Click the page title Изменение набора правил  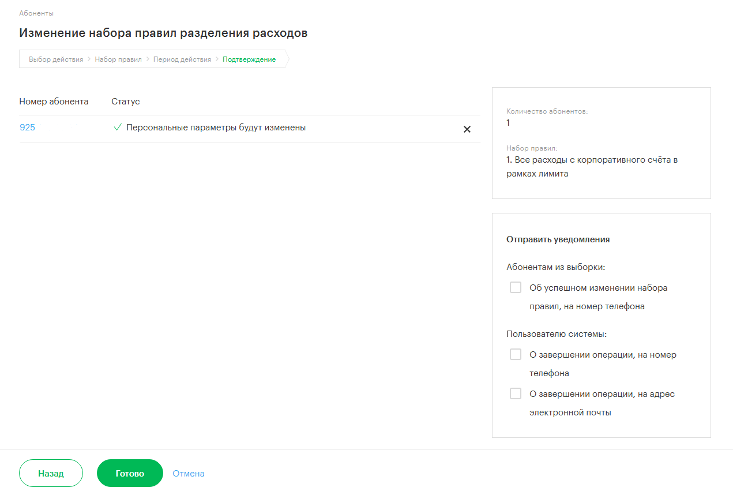pyautogui.click(x=163, y=33)
